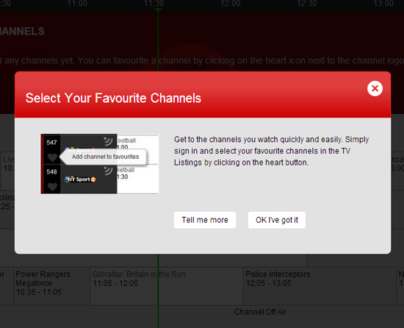Click 13:00 on the timeline header

click(x=383, y=4)
